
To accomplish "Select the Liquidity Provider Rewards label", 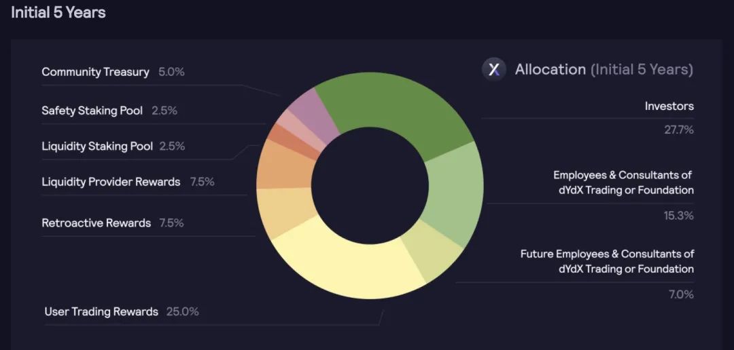I will click(111, 182).
